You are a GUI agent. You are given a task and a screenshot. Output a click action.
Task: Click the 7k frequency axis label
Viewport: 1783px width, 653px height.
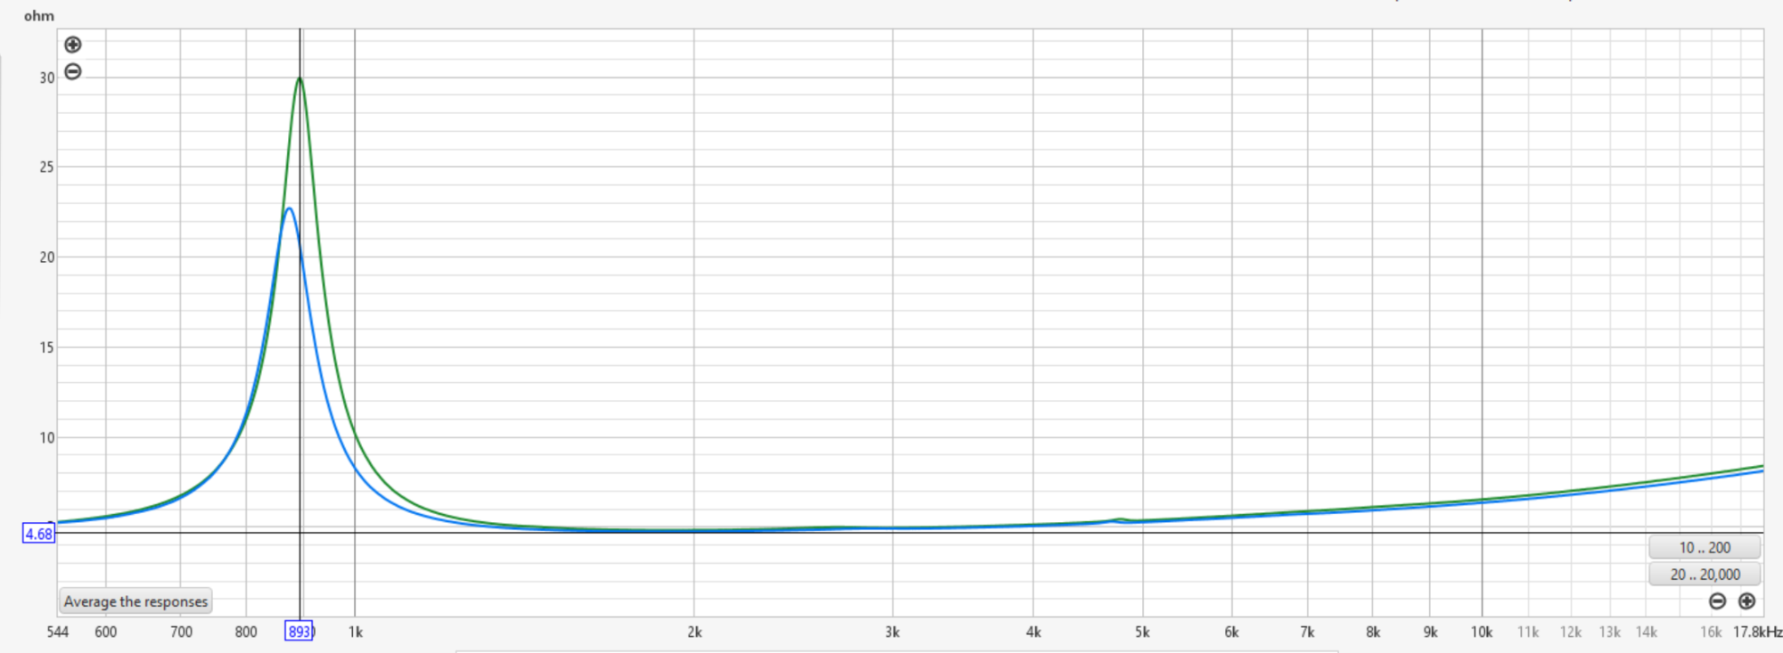pyautogui.click(x=1307, y=632)
